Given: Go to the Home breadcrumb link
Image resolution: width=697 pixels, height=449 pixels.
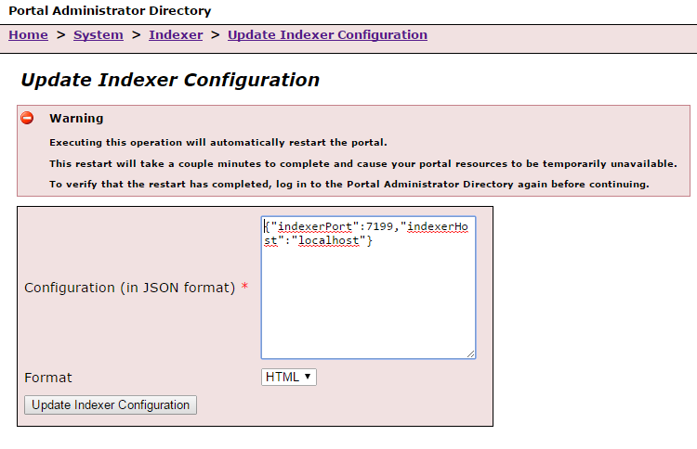Looking at the screenshot, I should (28, 34).
